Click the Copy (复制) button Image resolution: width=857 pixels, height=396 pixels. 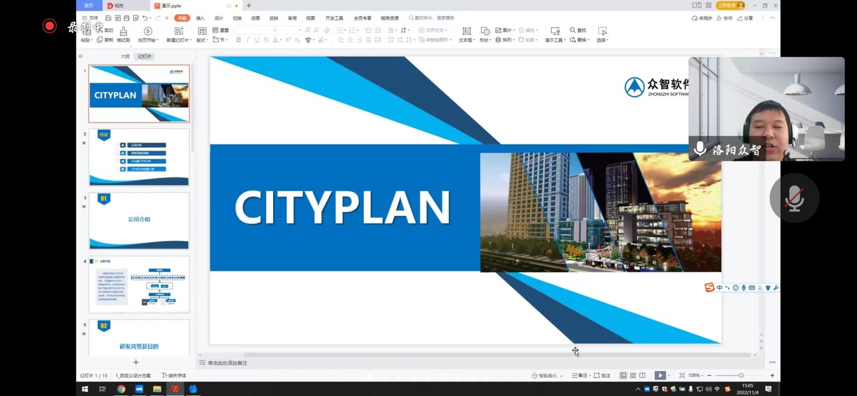[105, 40]
